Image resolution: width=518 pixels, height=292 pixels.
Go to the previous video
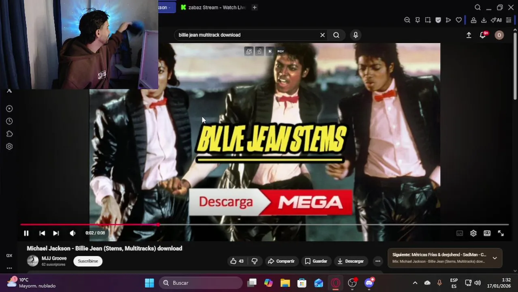42,233
